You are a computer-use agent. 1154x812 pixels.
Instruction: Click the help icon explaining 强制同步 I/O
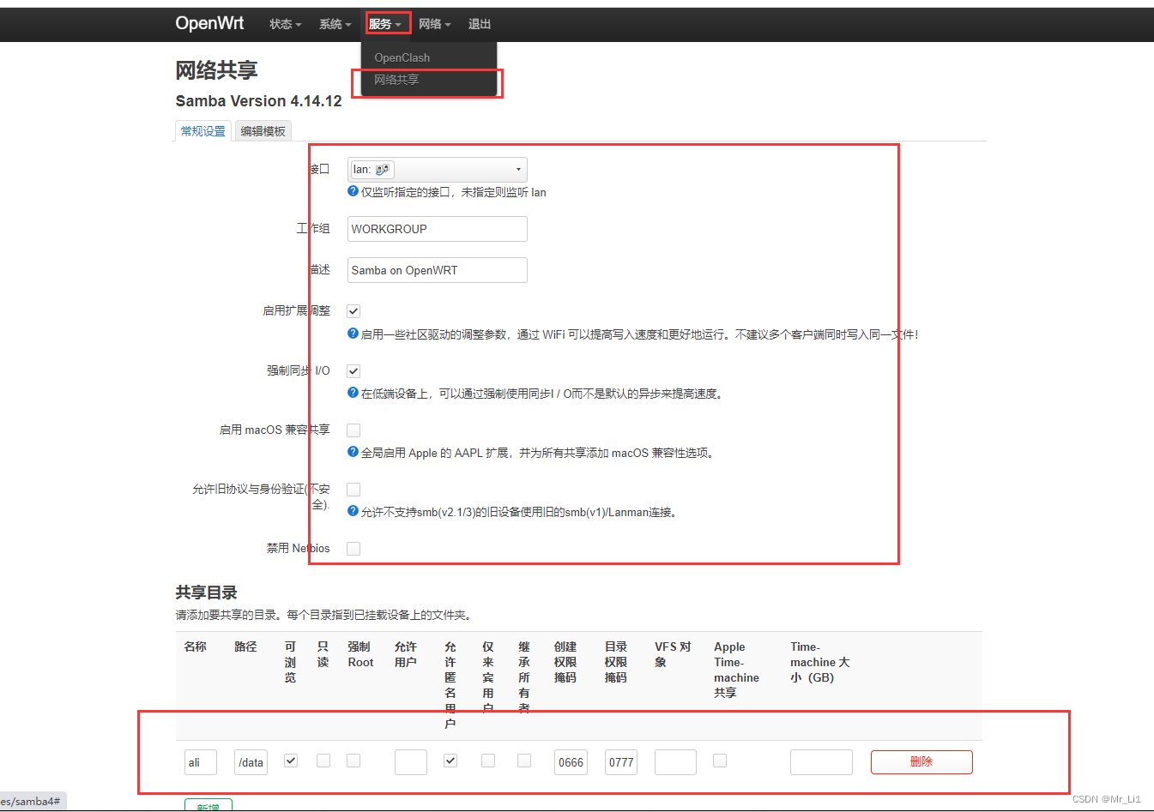(353, 394)
